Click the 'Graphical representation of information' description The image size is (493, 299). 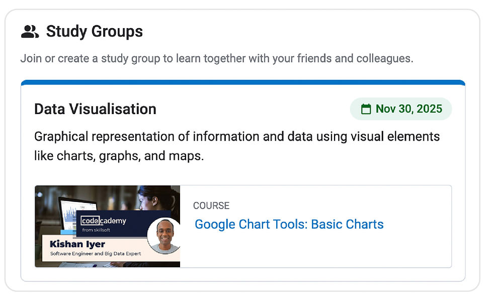(x=236, y=137)
